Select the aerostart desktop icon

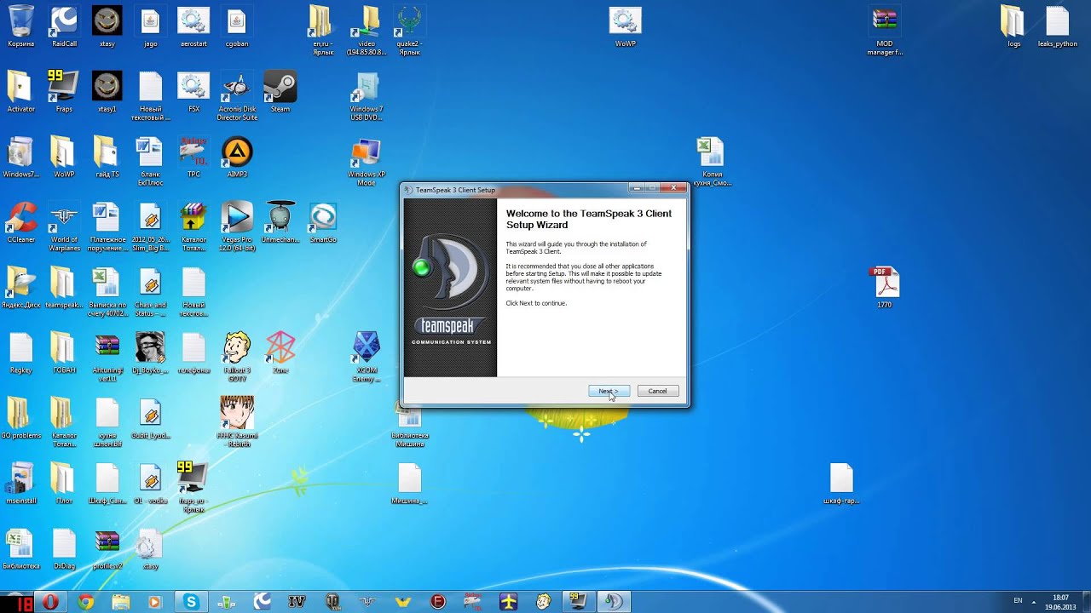(193, 26)
